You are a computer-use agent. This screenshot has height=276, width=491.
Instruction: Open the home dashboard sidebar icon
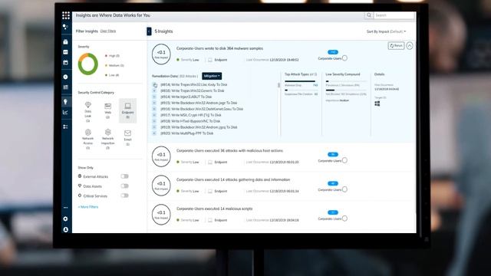coord(65,41)
